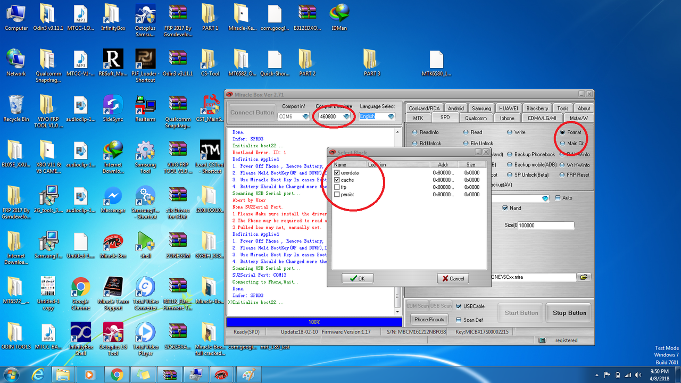Switch to the Paint taskbar icon

pos(247,373)
